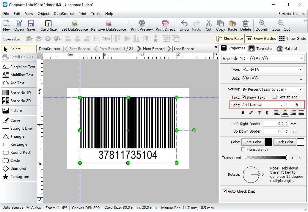Expand the DataSource bar overflow chevron

tap(216, 47)
